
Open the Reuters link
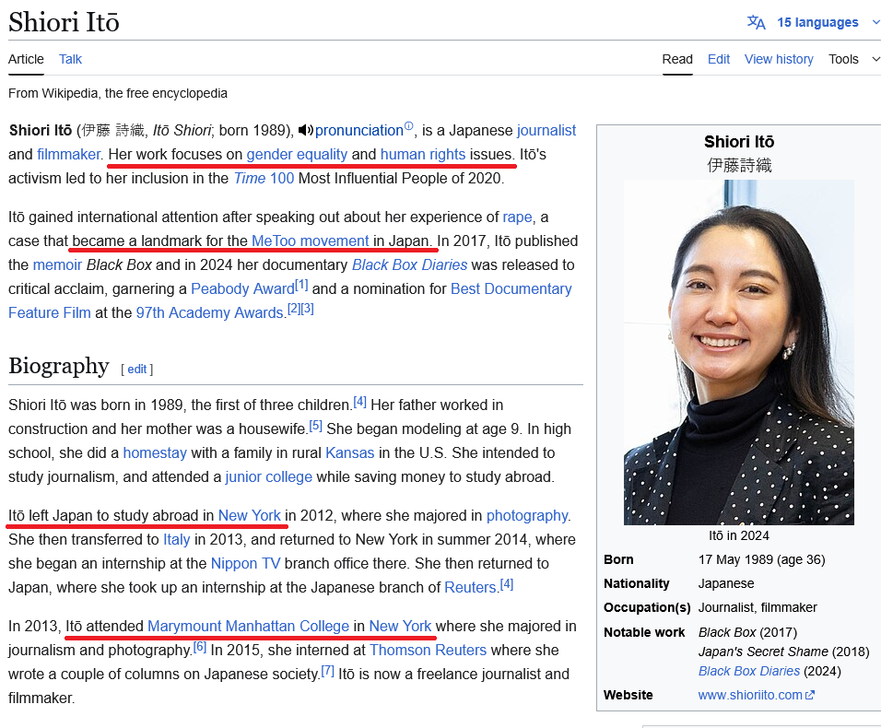[x=471, y=588]
